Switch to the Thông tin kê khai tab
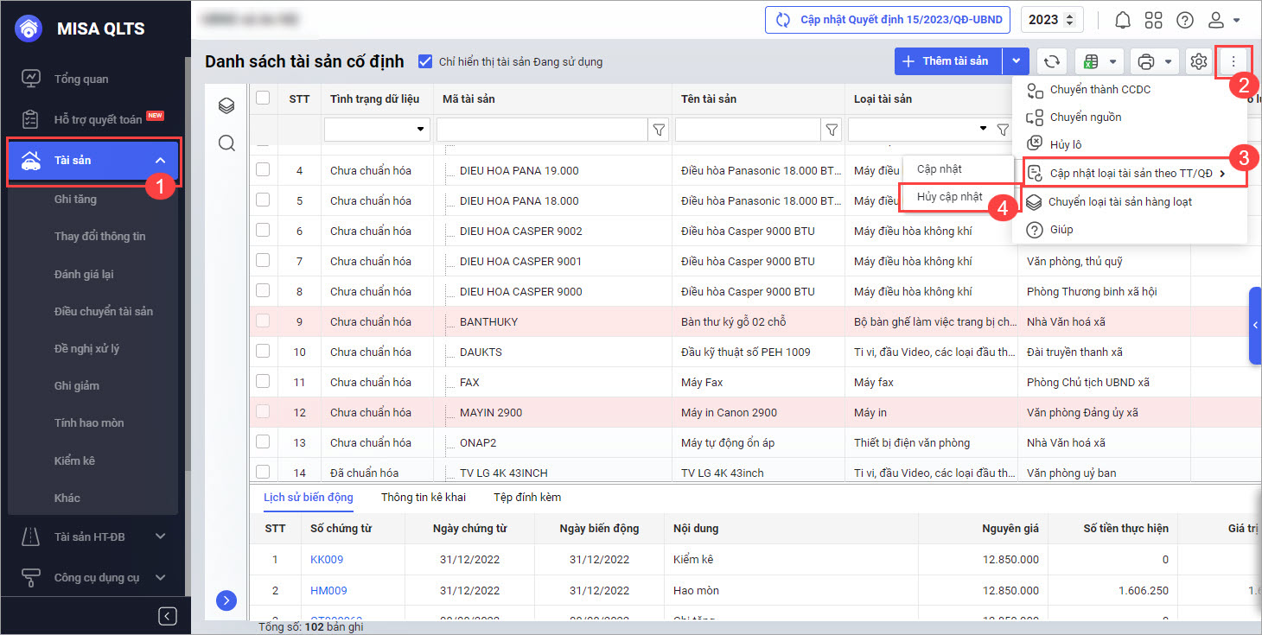The image size is (1262, 635). tap(423, 497)
